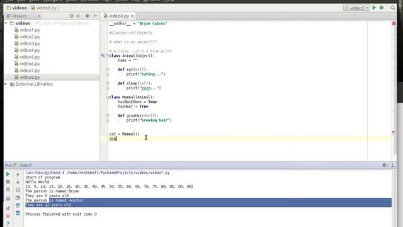Screen dimensions: 403x227
Task: Close the video8.py editor tab
Action: coord(132,16)
